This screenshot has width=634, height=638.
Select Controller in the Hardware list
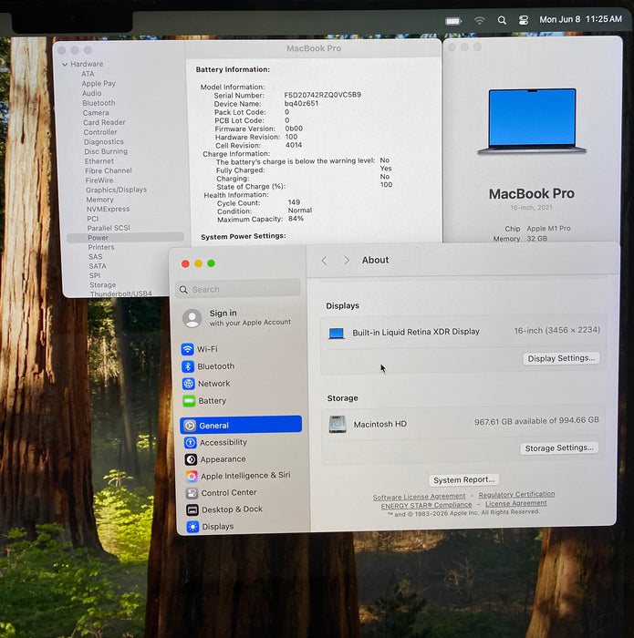click(100, 132)
